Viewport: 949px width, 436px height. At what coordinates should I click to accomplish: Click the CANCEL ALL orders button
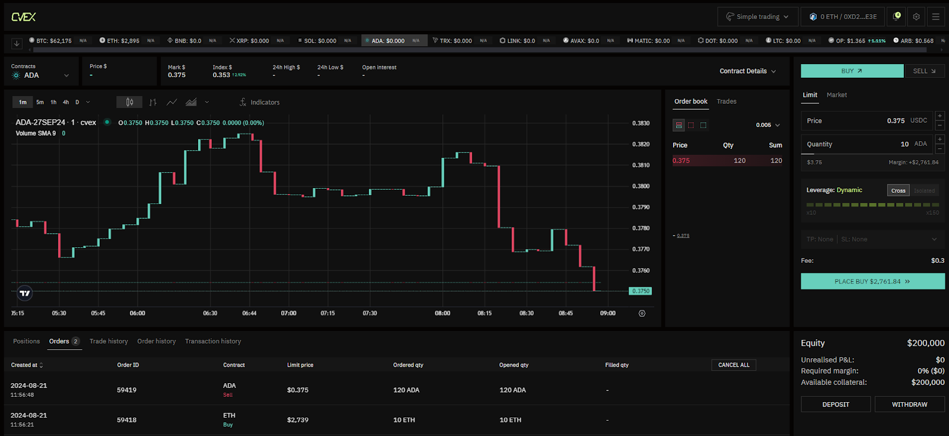734,365
